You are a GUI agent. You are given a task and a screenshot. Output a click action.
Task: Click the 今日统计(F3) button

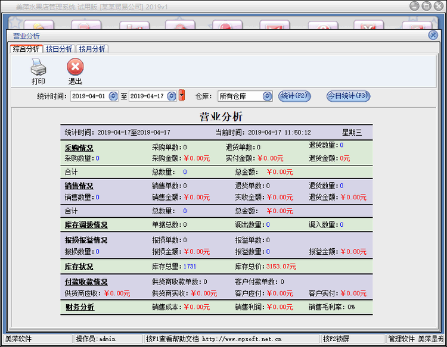(349, 96)
